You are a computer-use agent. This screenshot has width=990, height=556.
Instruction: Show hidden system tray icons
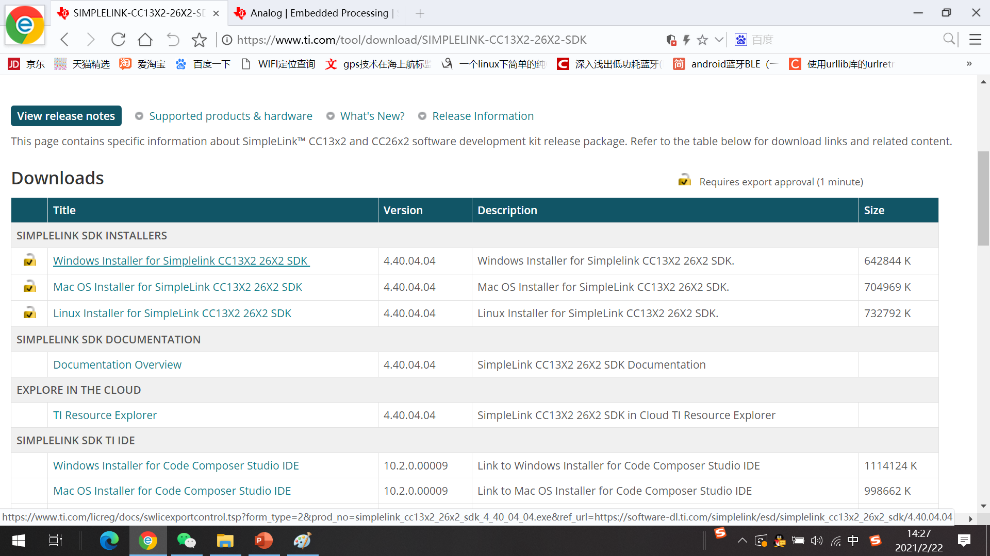click(x=742, y=541)
